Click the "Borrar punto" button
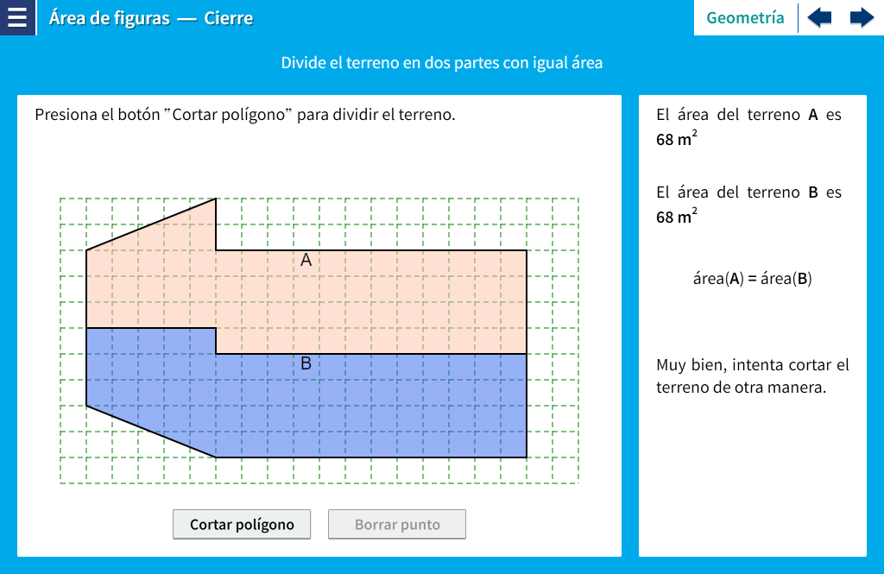 click(x=397, y=524)
